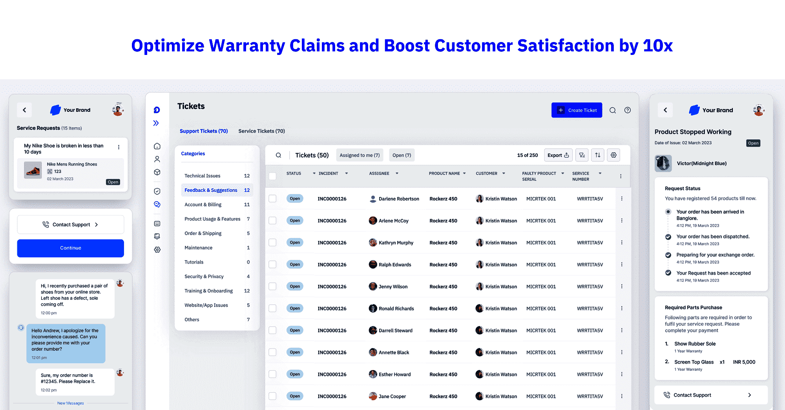Open table settings gear icon
The height and width of the screenshot is (410, 785).
click(x=613, y=155)
